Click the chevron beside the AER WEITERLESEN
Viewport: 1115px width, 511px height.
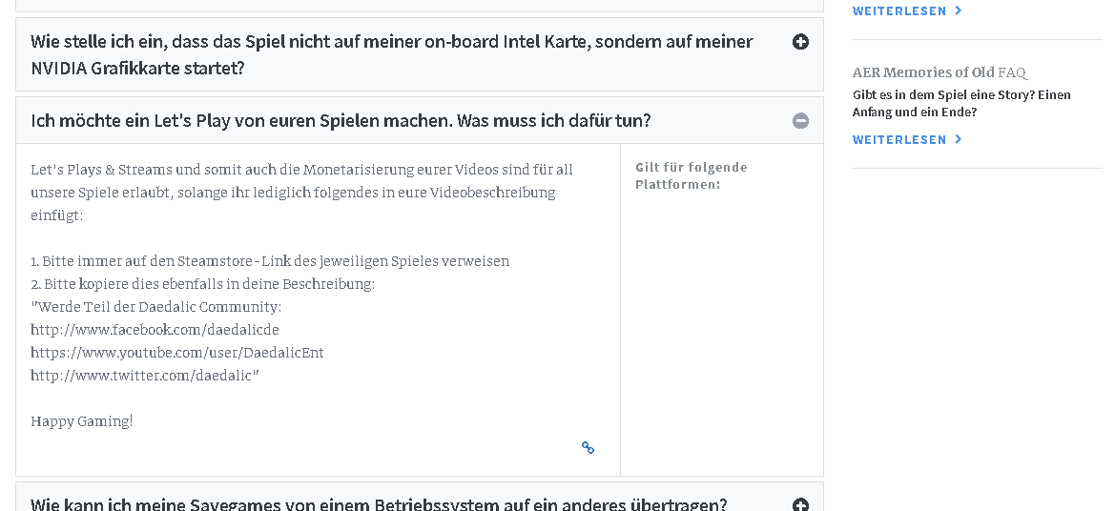click(959, 140)
